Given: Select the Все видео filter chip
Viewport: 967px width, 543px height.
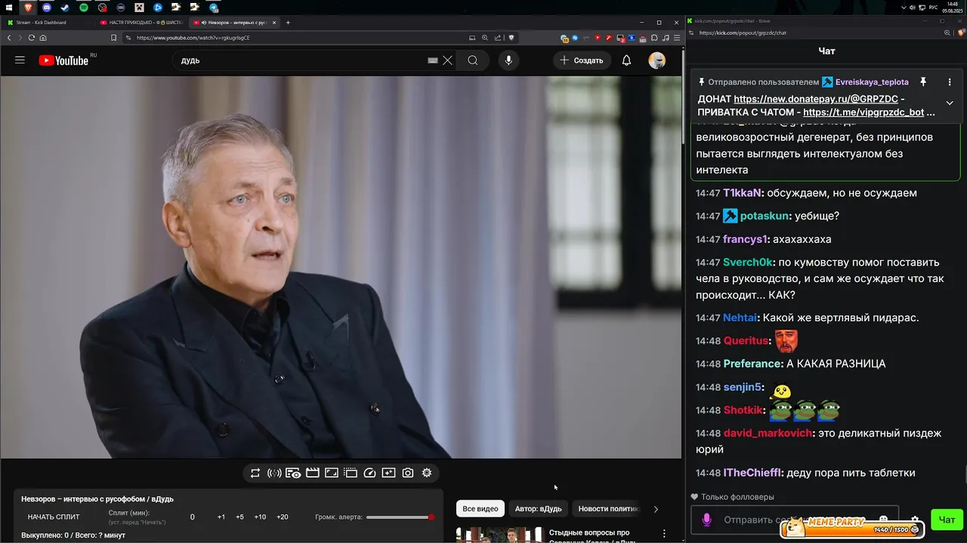Looking at the screenshot, I should [x=480, y=508].
